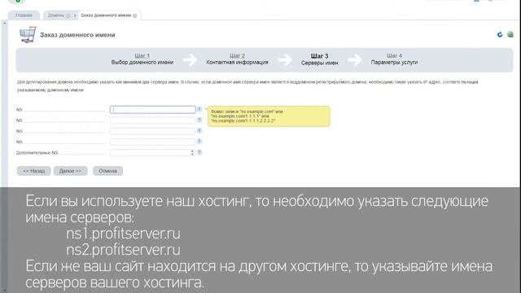Viewport: 521px width, 293px height.
Task: Click the << Назад button
Action: tap(34, 171)
